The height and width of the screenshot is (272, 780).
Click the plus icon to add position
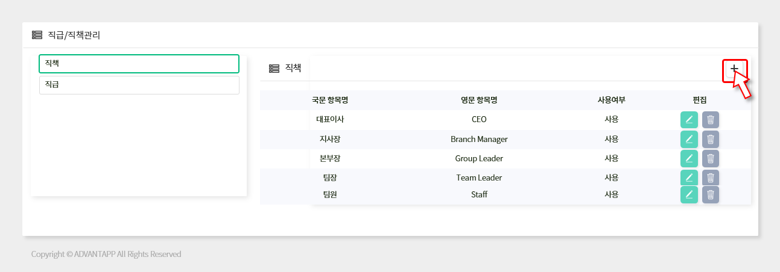click(734, 69)
